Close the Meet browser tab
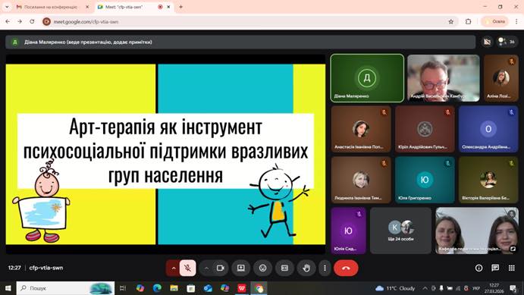 [x=168, y=7]
